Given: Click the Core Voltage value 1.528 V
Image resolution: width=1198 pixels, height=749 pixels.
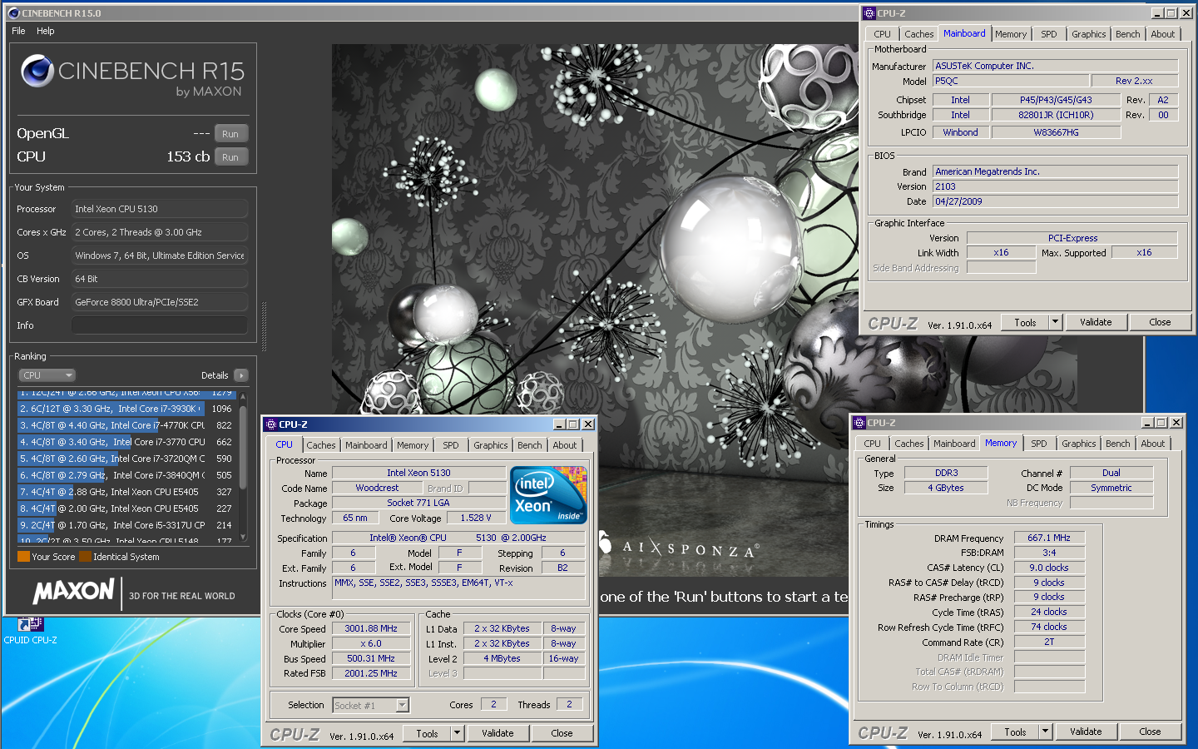Looking at the screenshot, I should pyautogui.click(x=476, y=518).
